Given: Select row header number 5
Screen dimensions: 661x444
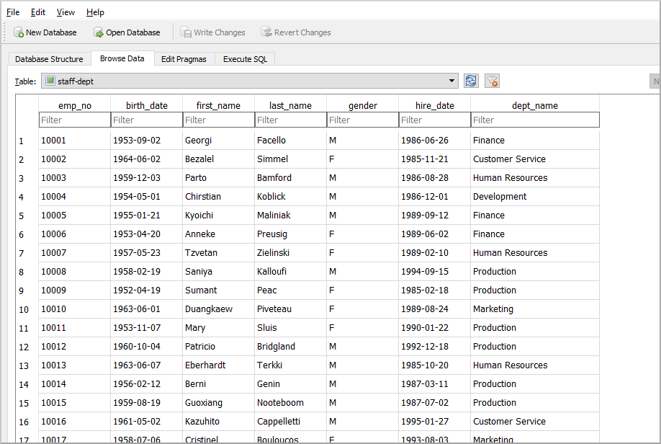Looking at the screenshot, I should (x=22, y=216).
